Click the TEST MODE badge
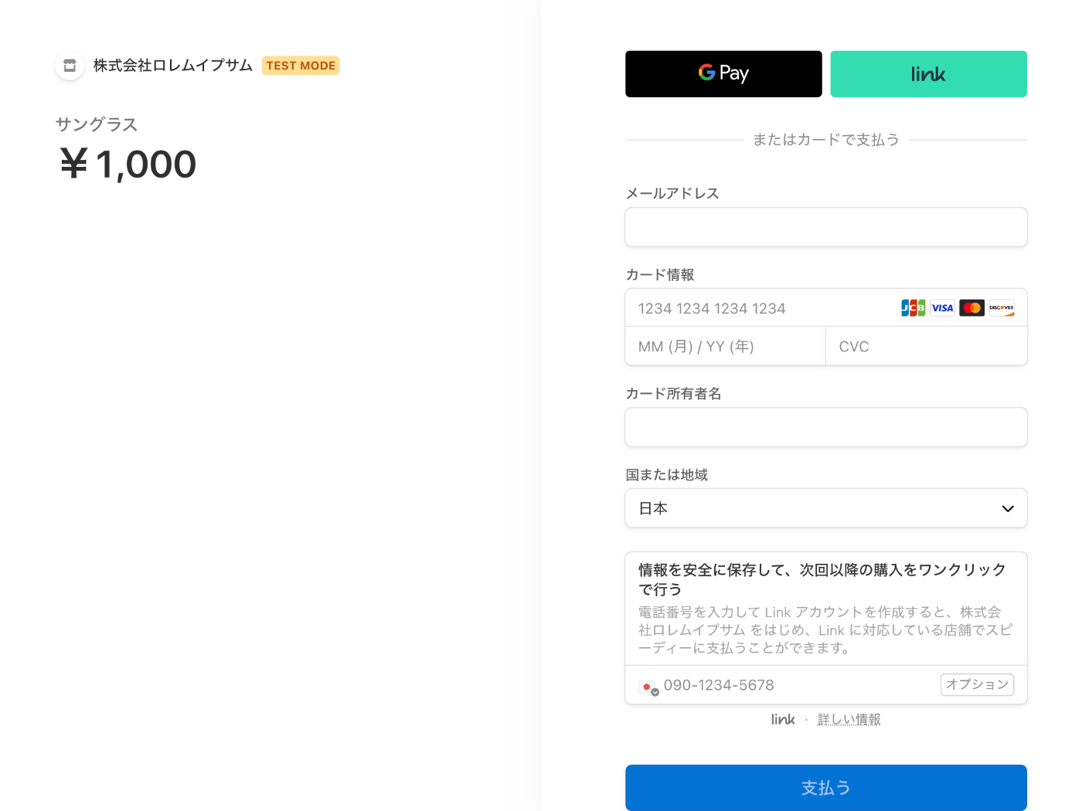Screen dimensions: 1082x811 pos(301,66)
